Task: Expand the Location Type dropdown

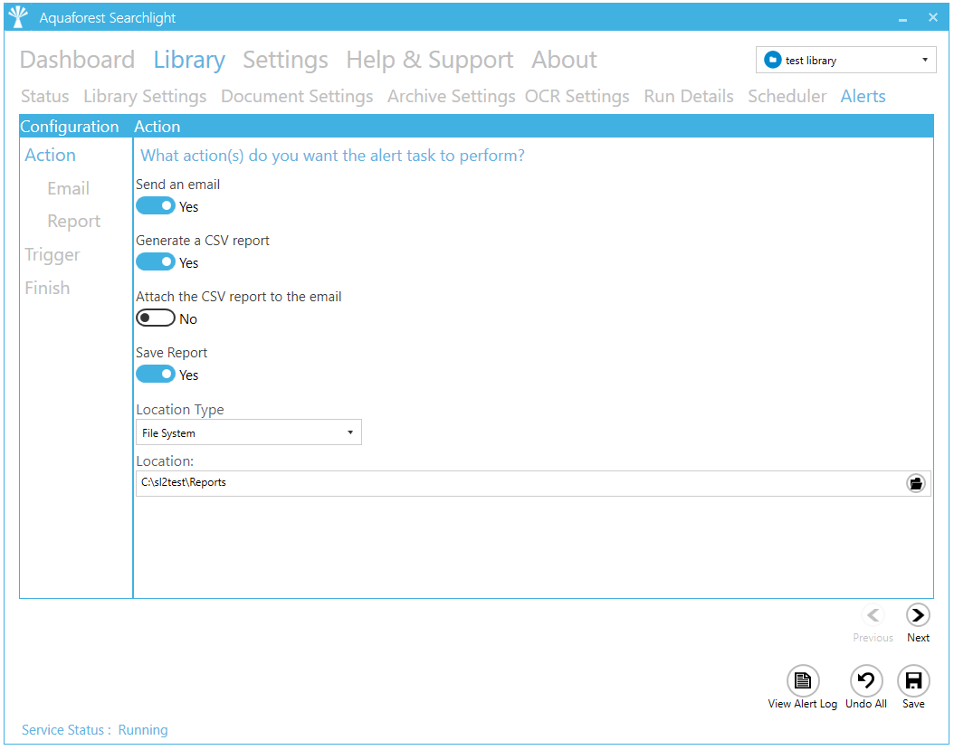Action: tap(248, 432)
